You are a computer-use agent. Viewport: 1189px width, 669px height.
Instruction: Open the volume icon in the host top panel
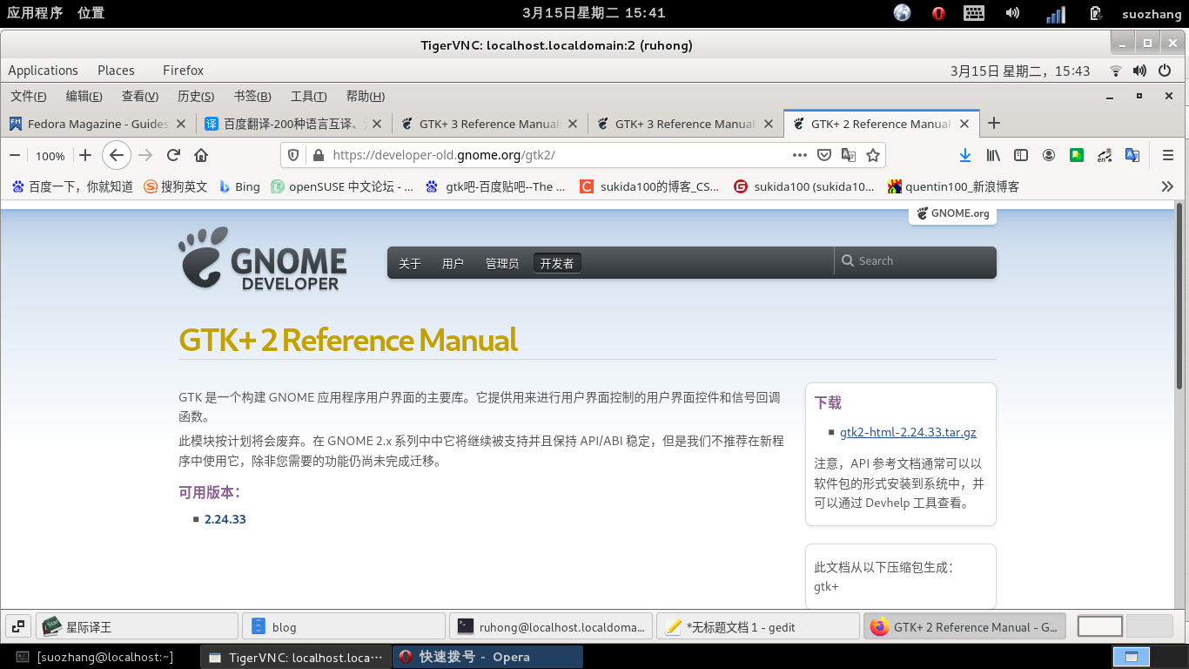click(x=1012, y=13)
